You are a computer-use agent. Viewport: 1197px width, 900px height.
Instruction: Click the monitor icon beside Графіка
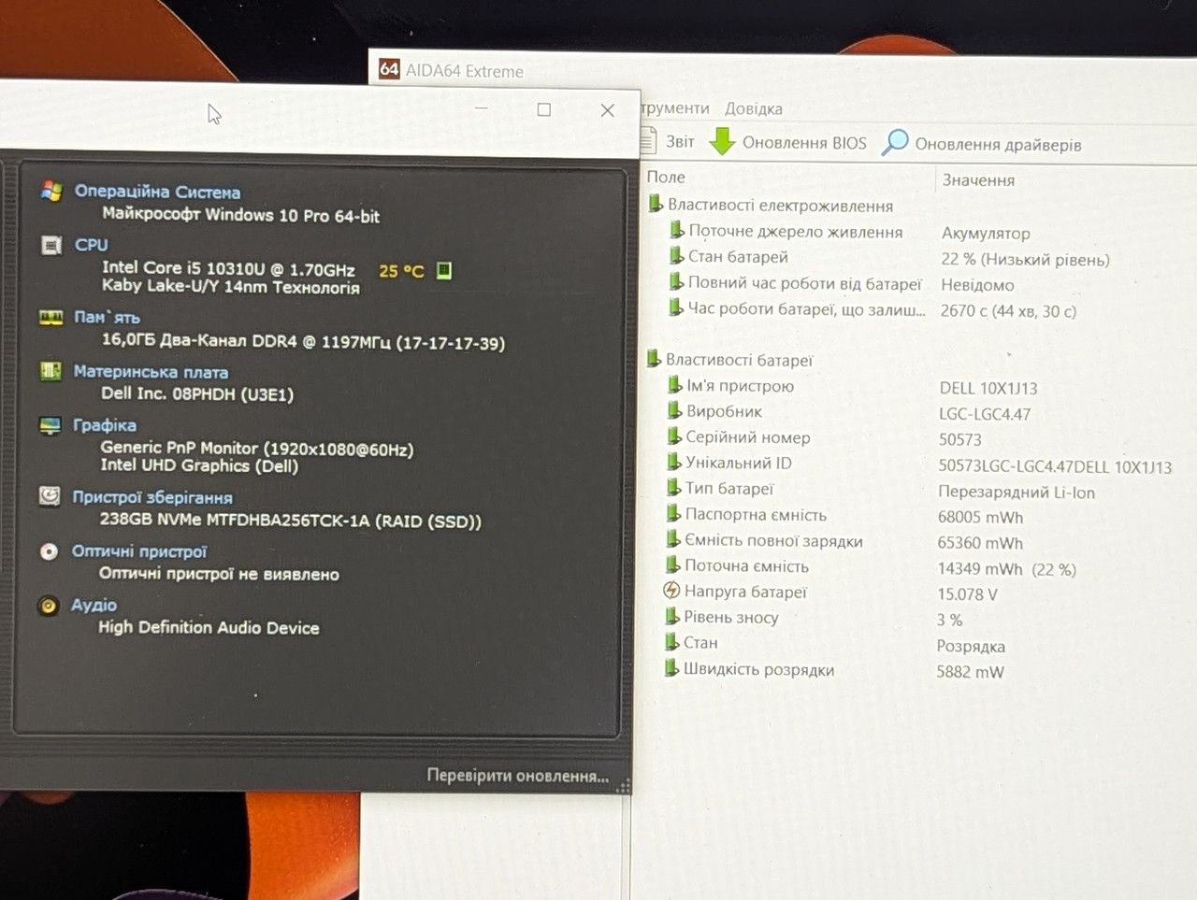coord(50,425)
